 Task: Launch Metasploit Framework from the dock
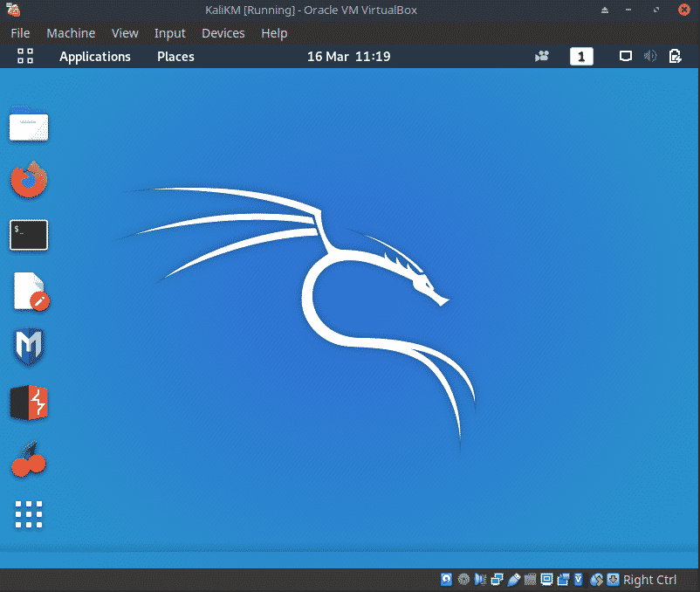[29, 348]
